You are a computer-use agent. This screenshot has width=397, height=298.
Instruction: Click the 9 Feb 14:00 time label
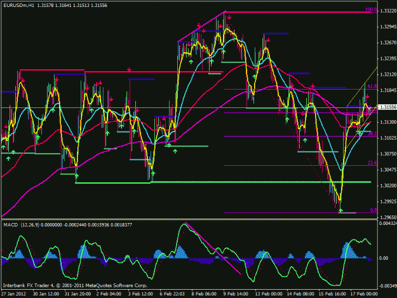pos(236,294)
